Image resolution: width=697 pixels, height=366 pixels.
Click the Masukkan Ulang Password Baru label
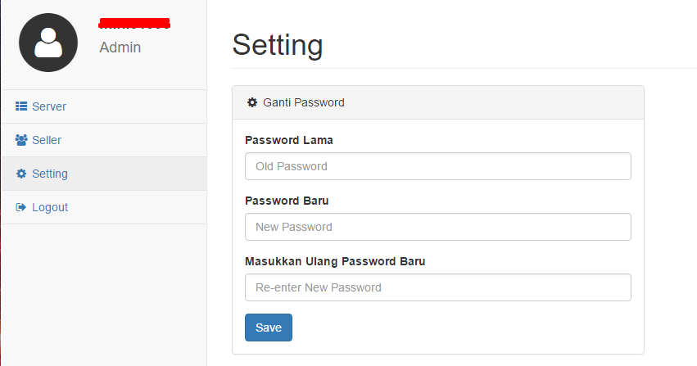335,262
